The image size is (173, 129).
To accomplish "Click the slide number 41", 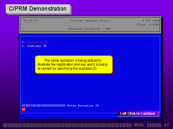I will [166, 125].
